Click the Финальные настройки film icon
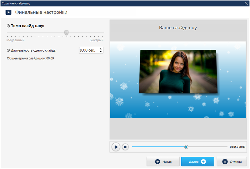 8,12
